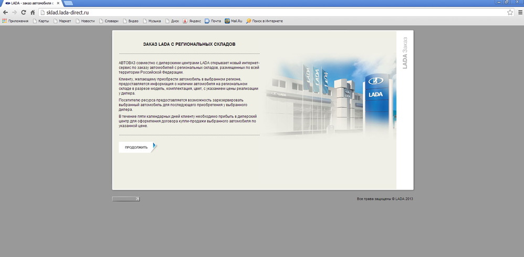
Task: Open the Словари bookmark
Action: pos(109,20)
